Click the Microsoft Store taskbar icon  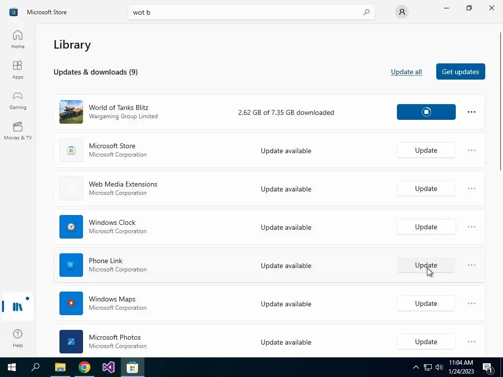coord(132,367)
